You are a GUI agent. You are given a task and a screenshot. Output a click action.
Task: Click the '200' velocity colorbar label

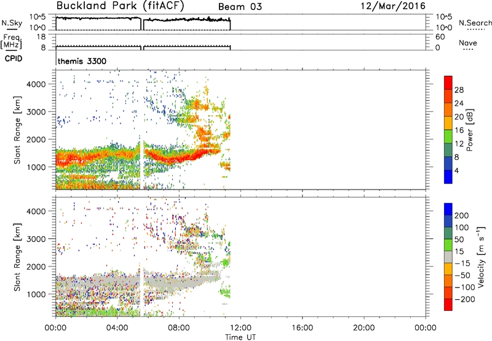[x=462, y=215]
